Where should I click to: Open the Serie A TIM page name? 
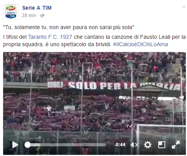pos(37,8)
